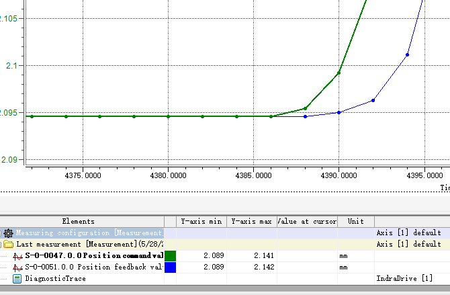Image resolution: width=450 pixels, height=295 pixels.
Task: Click the Y-axis max column header
Action: click(x=251, y=221)
